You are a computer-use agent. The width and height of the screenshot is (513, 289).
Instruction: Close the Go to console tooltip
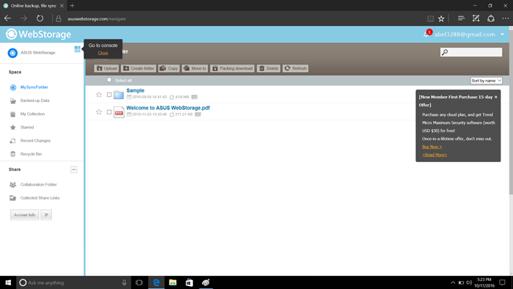click(103, 53)
